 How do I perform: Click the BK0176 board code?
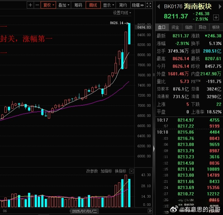coord(173,6)
